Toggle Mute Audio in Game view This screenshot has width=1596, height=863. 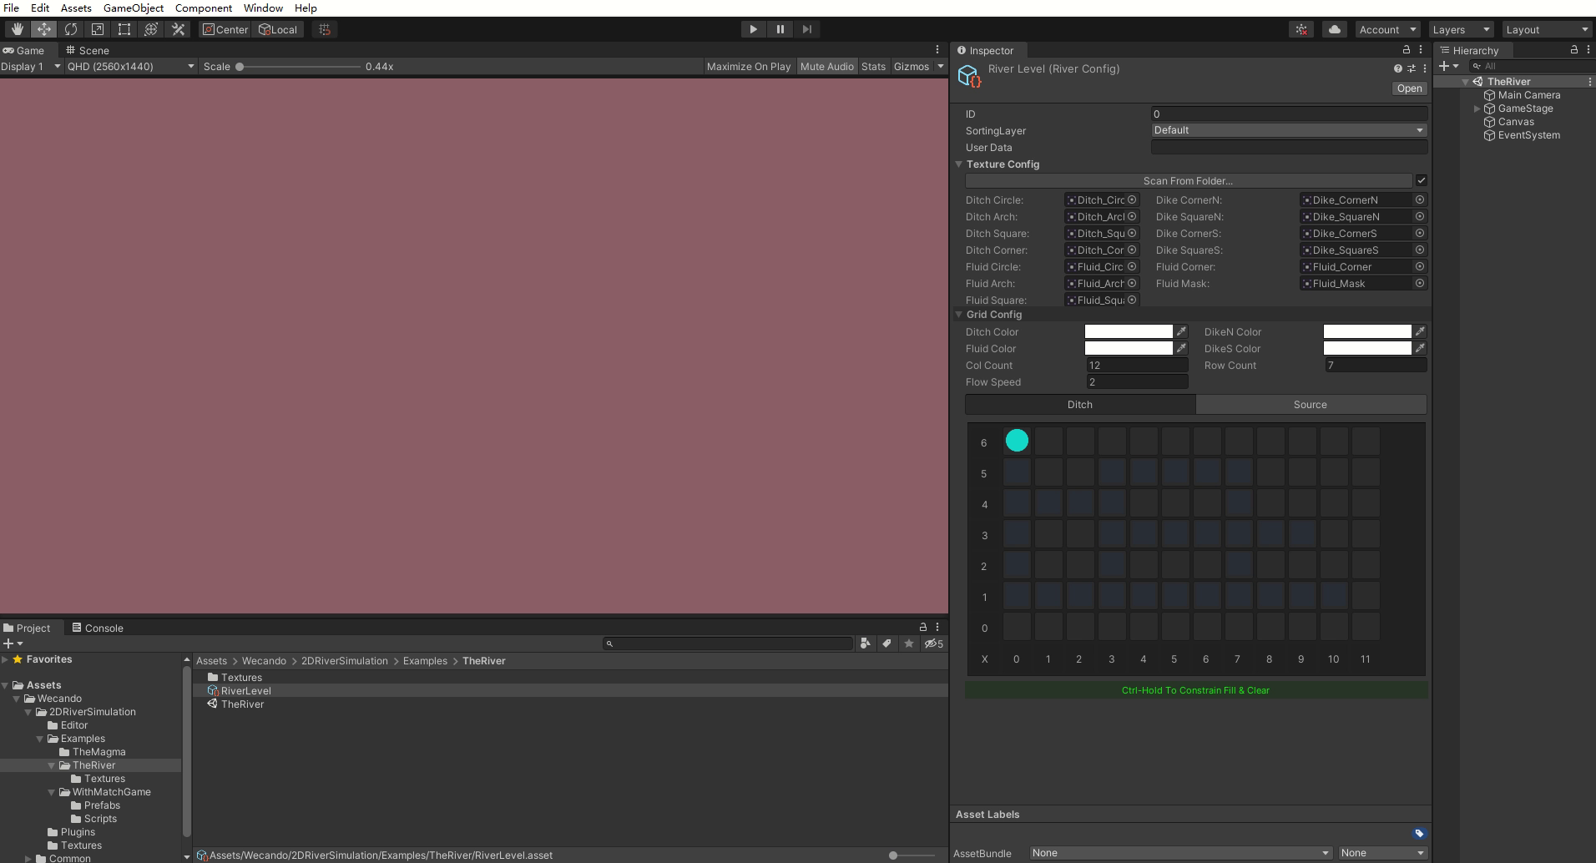(x=826, y=66)
